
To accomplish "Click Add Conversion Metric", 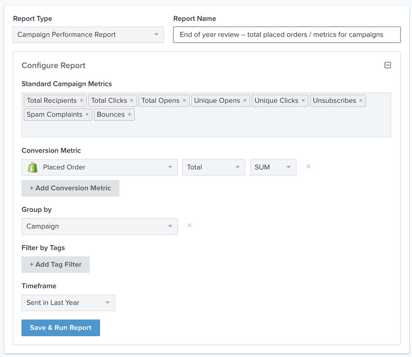I will (70, 188).
